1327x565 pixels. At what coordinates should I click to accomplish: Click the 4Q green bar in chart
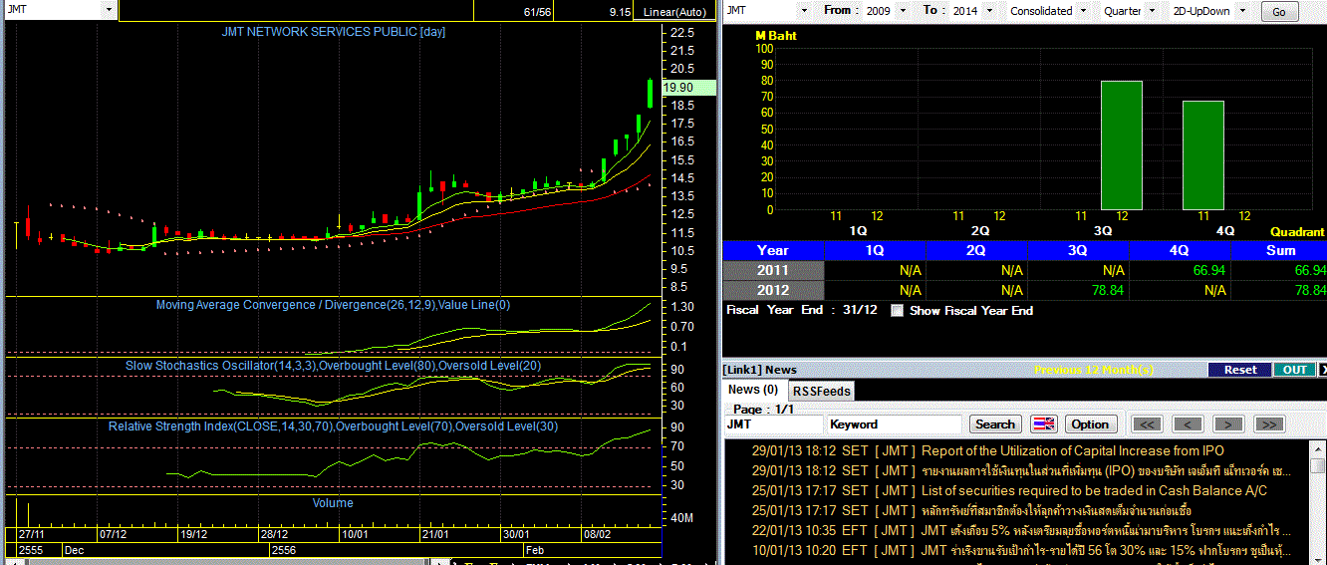(1203, 155)
